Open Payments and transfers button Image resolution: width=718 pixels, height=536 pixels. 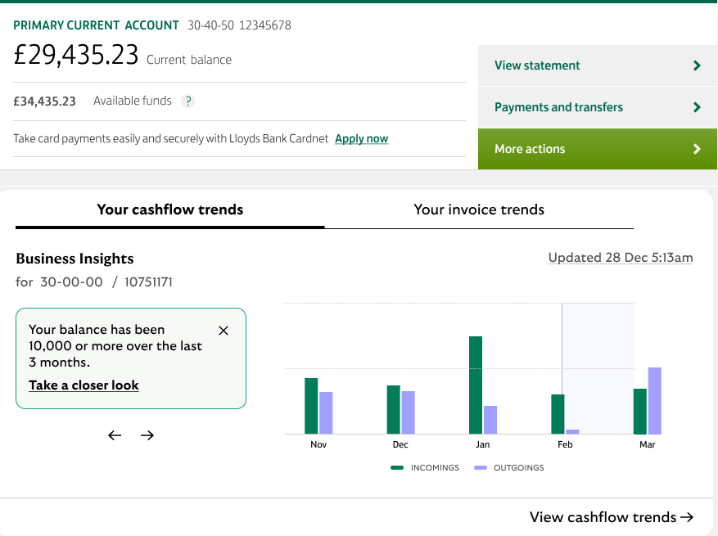coord(558,107)
